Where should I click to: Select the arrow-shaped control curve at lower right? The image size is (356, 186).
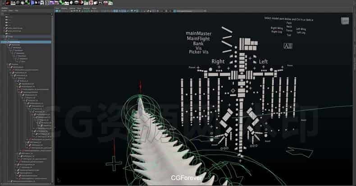point(300,152)
